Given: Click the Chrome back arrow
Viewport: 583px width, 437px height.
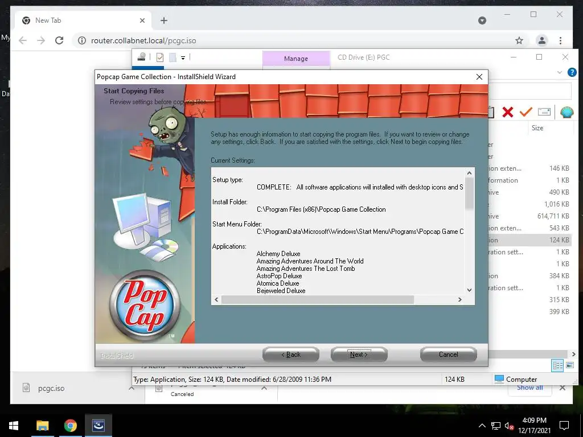Looking at the screenshot, I should pos(23,40).
